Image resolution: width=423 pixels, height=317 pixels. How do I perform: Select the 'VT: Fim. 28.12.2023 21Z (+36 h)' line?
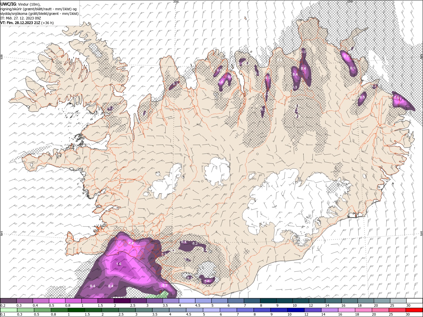click(27, 23)
